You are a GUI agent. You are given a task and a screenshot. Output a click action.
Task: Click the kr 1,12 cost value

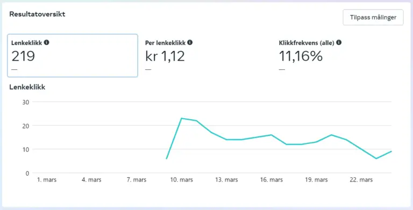[165, 56]
